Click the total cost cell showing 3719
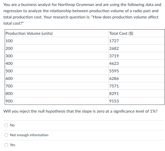The height and width of the screenshot is (151, 165). 114,56
